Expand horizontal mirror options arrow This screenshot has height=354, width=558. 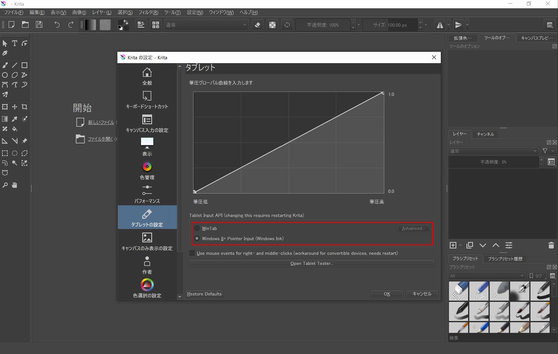point(449,25)
